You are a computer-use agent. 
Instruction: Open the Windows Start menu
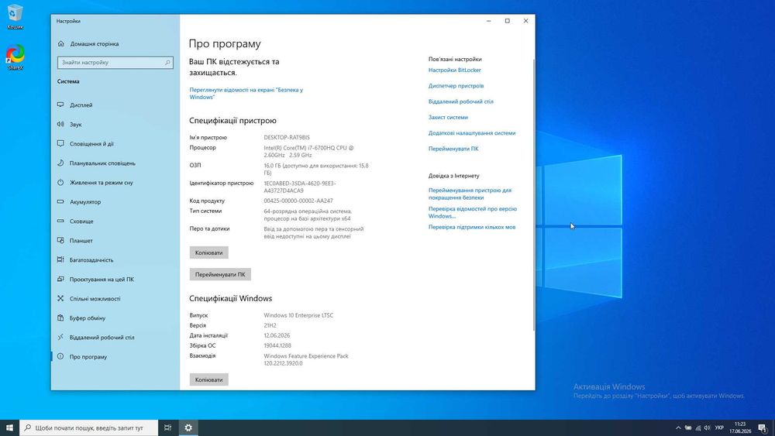point(9,427)
